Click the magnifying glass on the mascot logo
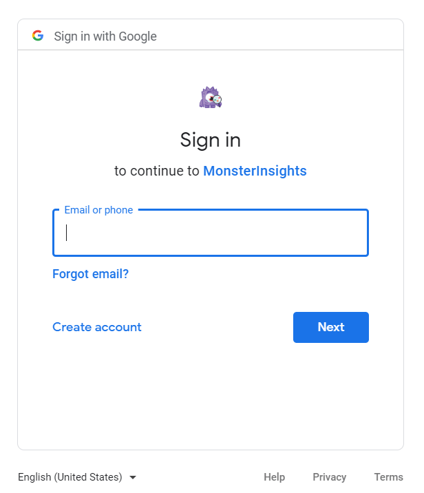This screenshot has width=424, height=493. coord(218,100)
